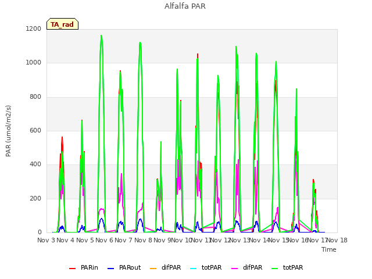Toggle totPAR label beside the cyan marker
This screenshot has height=279, width=372.
(212, 267)
